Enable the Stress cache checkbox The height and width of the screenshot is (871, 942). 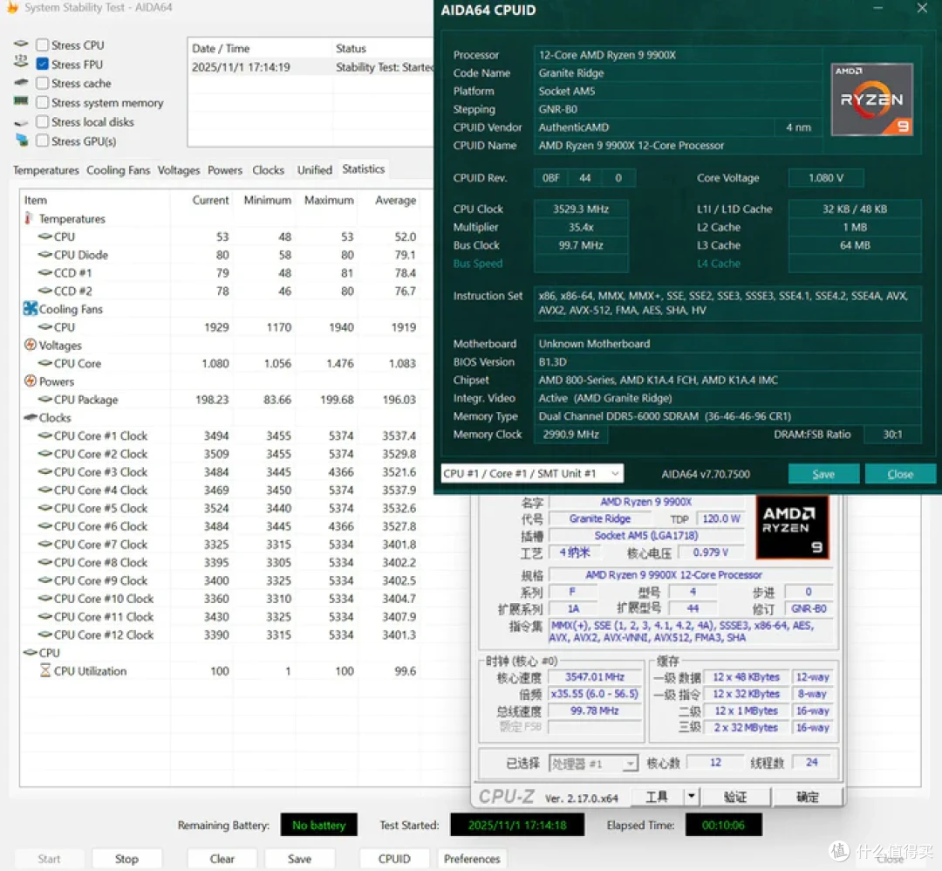point(42,83)
